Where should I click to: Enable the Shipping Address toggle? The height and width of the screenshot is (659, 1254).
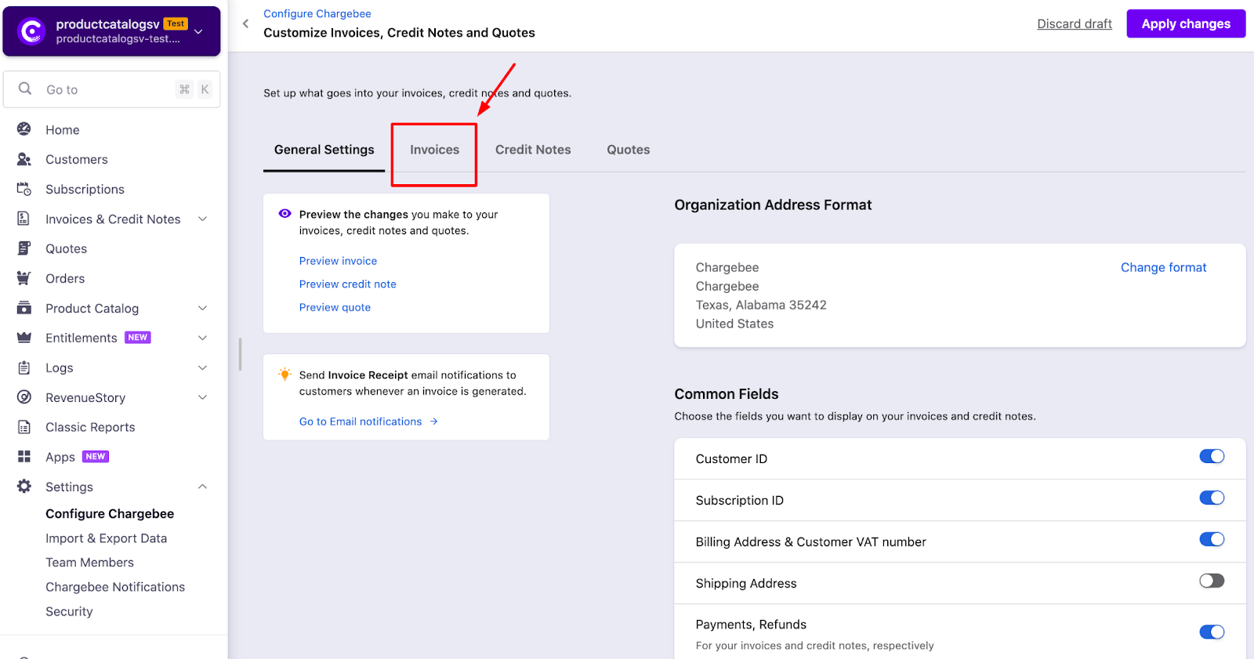1211,581
